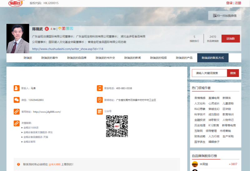
Task: Click the 扫一扫加我微信 button
Action: (225, 16)
